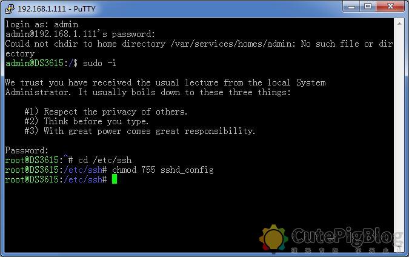
Task: Click the 'Password:' prompt line
Action: 27,150
